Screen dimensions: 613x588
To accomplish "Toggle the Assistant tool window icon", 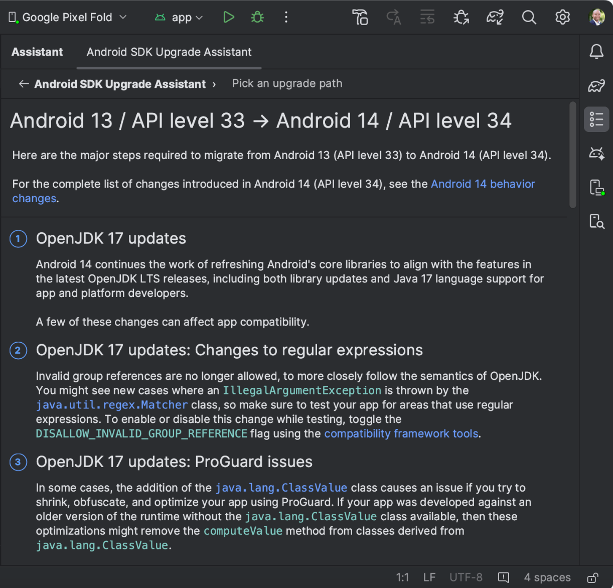I will pos(596,119).
